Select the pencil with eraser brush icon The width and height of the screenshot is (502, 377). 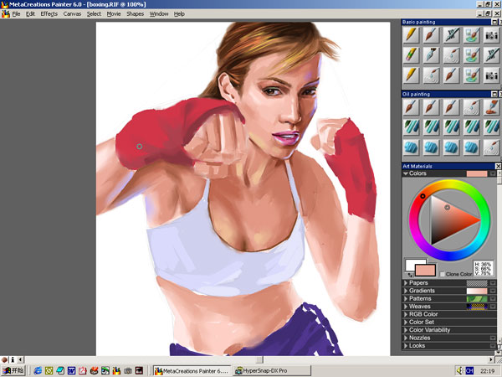tap(410, 55)
